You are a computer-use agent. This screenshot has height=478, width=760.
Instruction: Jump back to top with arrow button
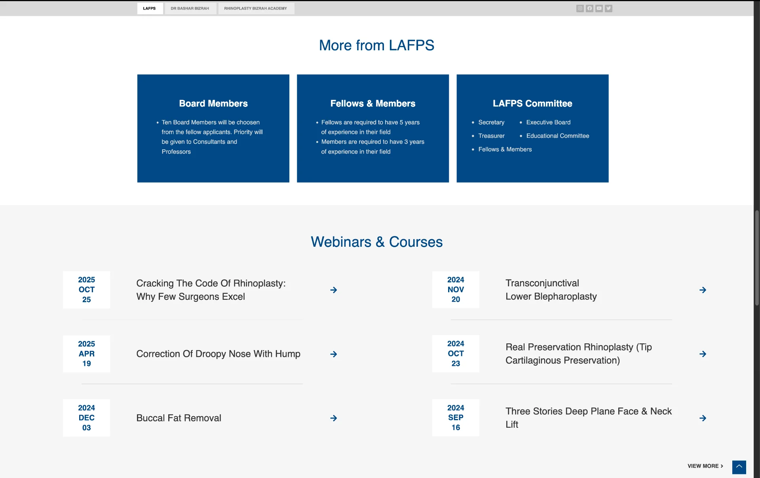(x=739, y=467)
